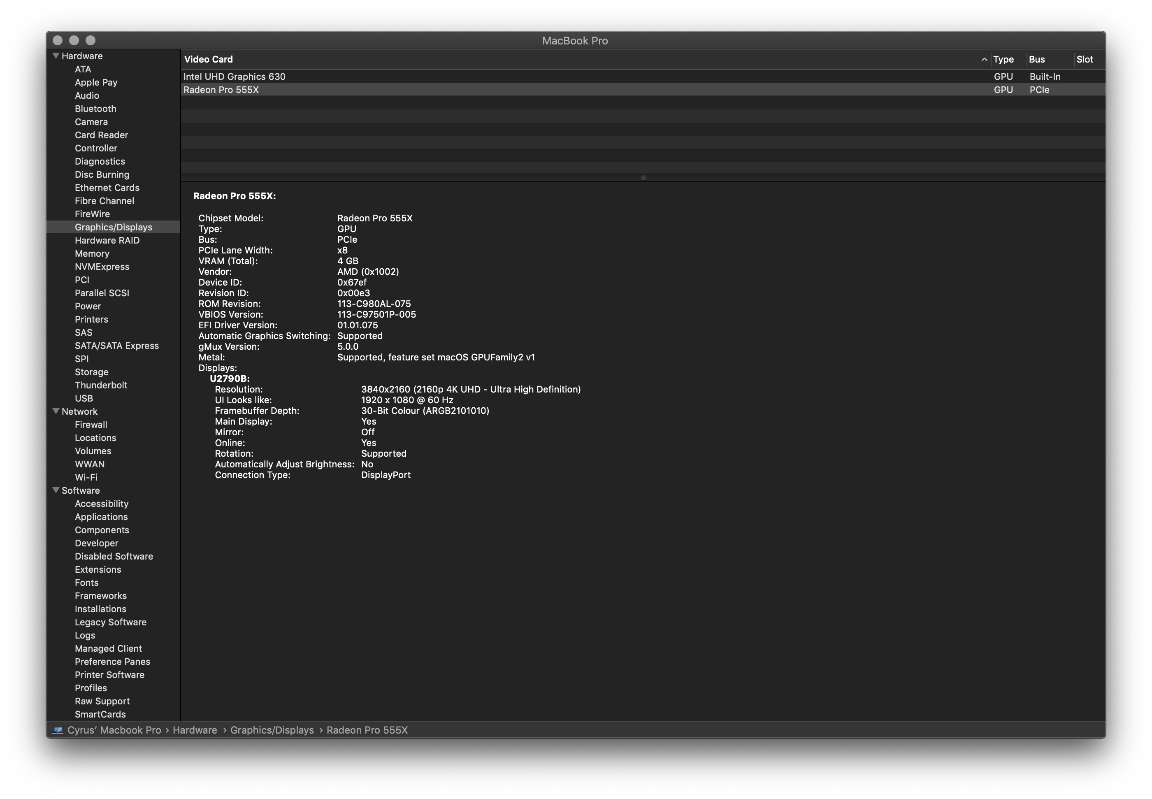
Task: Open ATA in the sidebar
Action: tap(83, 69)
